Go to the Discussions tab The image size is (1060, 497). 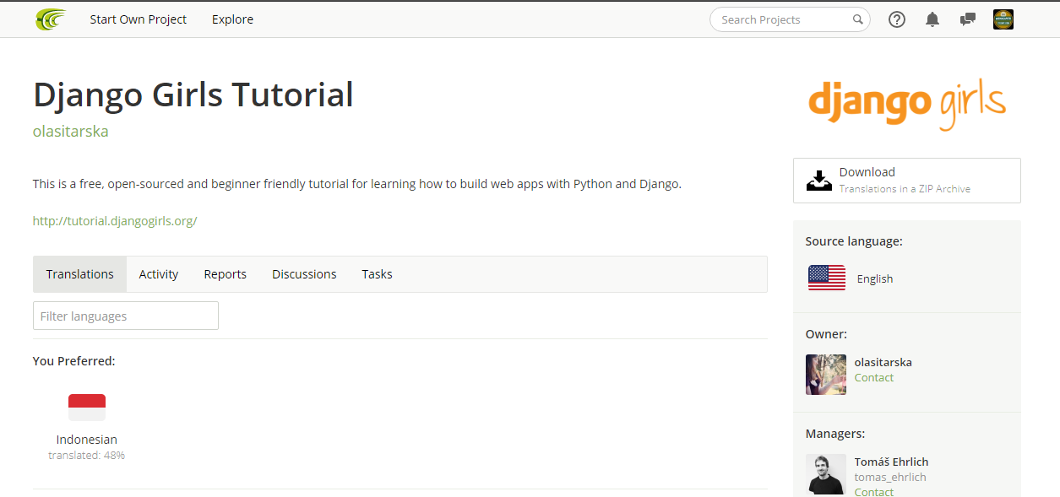(x=304, y=274)
